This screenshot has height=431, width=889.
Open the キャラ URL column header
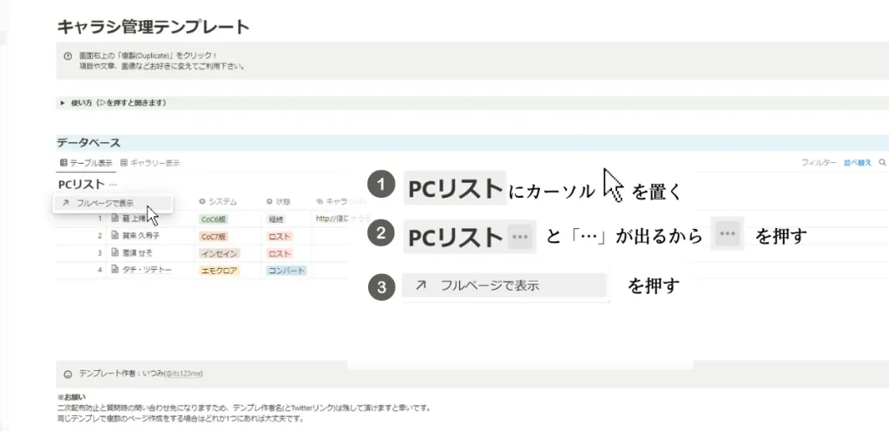[340, 201]
